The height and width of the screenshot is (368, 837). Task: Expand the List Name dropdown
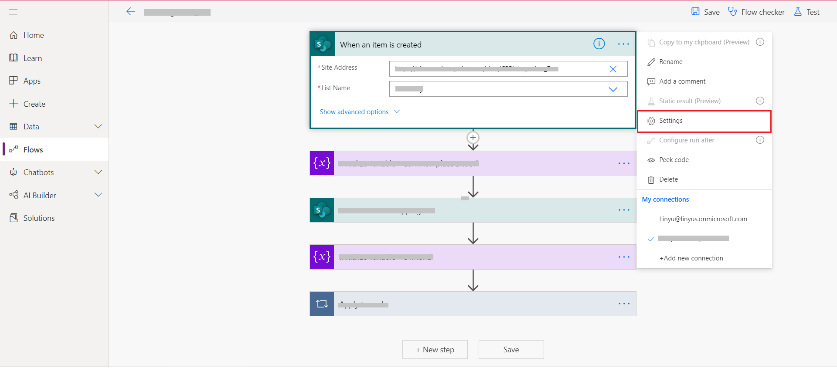click(x=613, y=89)
